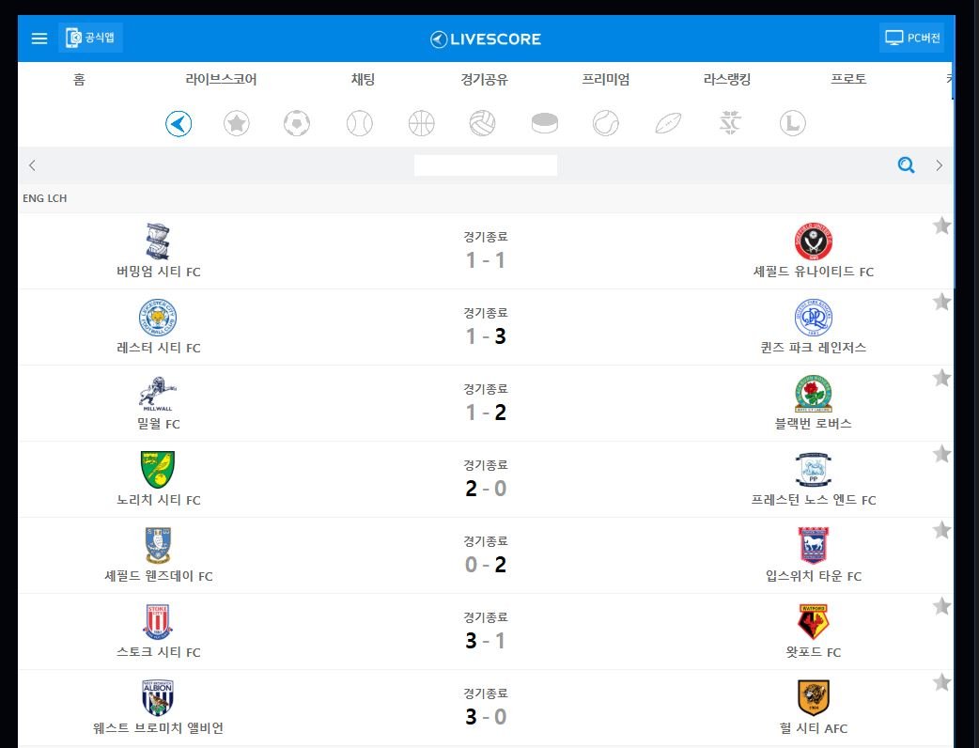Switch to the 프리미엄 tab
979x748 pixels.
click(606, 80)
